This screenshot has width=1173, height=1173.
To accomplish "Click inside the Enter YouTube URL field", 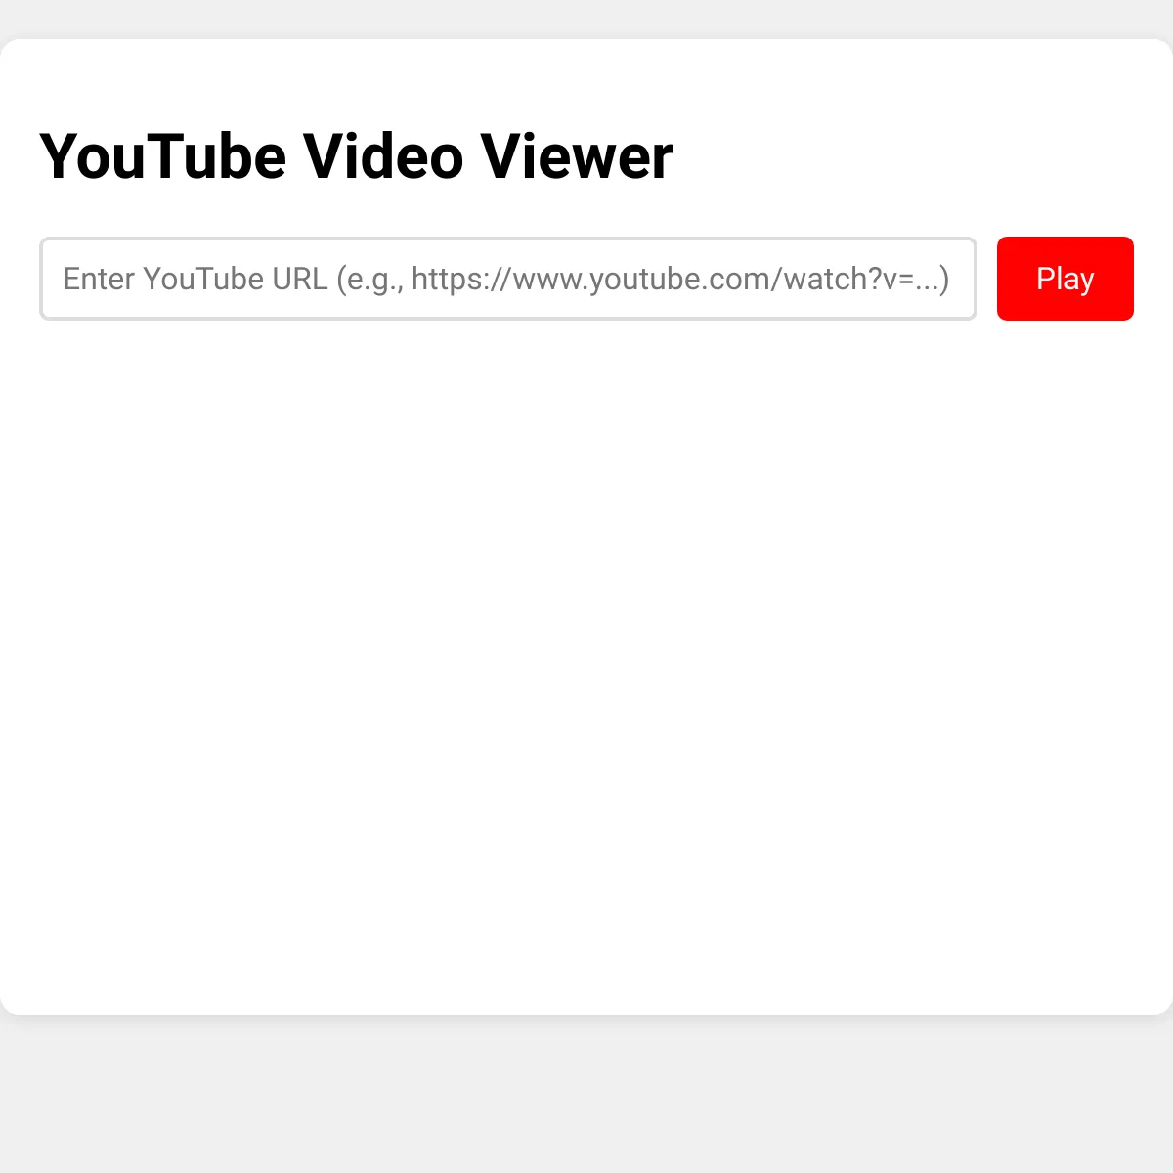I will point(507,278).
